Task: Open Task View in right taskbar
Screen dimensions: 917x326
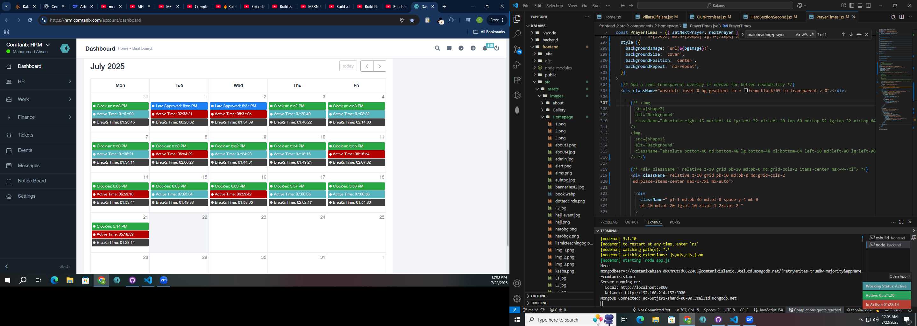Action: (624, 320)
